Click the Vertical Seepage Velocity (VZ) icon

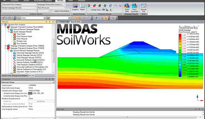tap(14, 55)
